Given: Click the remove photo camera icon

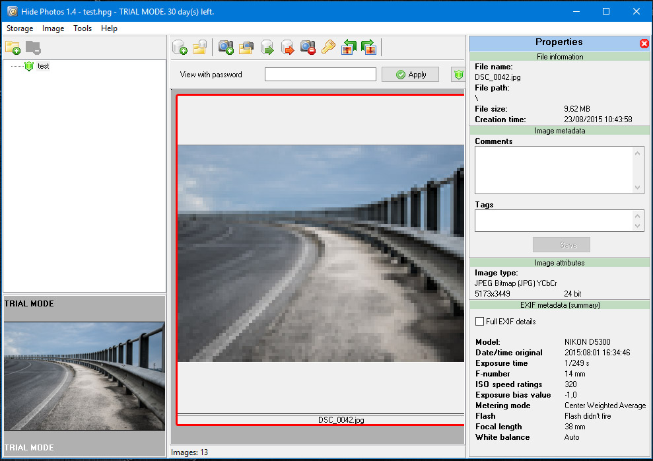Looking at the screenshot, I should [x=308, y=48].
